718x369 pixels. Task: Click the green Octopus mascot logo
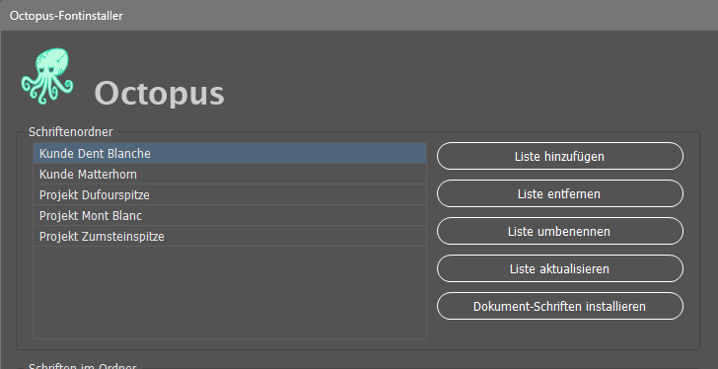[47, 76]
